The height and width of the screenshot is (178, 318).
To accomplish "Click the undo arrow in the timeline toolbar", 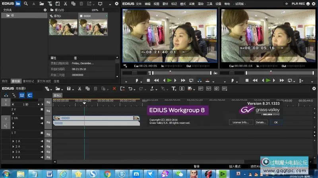I will (x=130, y=88).
